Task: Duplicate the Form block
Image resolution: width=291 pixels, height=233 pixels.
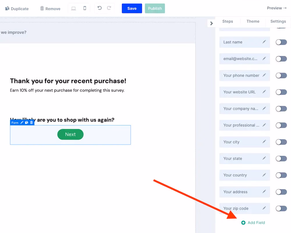Action: [x=26, y=123]
